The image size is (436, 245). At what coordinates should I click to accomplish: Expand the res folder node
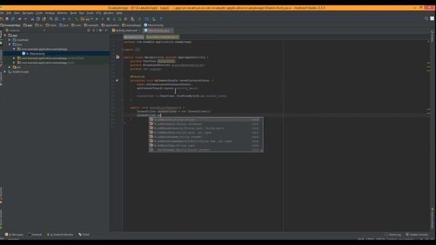[10, 67]
